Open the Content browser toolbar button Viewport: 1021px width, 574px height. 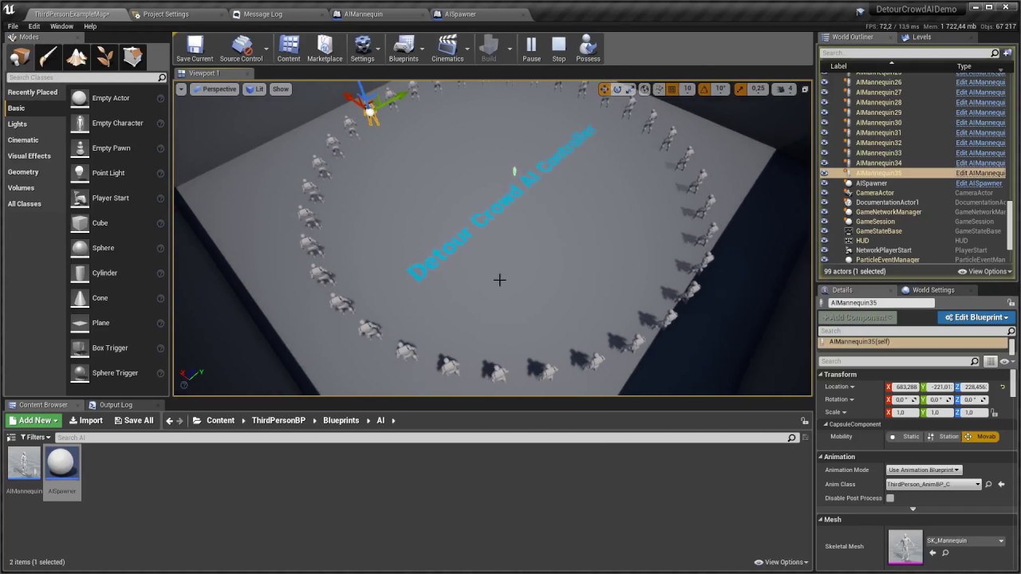[289, 48]
